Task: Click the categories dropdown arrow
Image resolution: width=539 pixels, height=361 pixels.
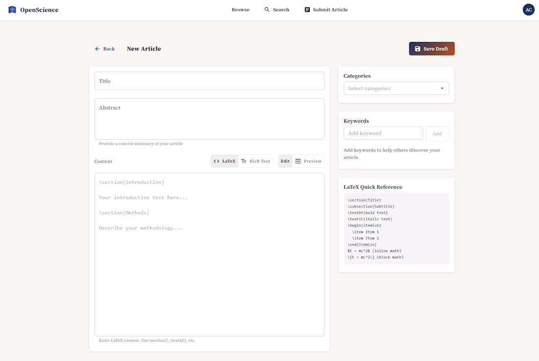Action: [442, 88]
